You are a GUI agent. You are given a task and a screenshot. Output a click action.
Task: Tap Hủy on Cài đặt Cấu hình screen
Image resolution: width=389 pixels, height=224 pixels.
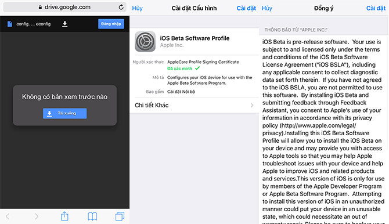(137, 8)
